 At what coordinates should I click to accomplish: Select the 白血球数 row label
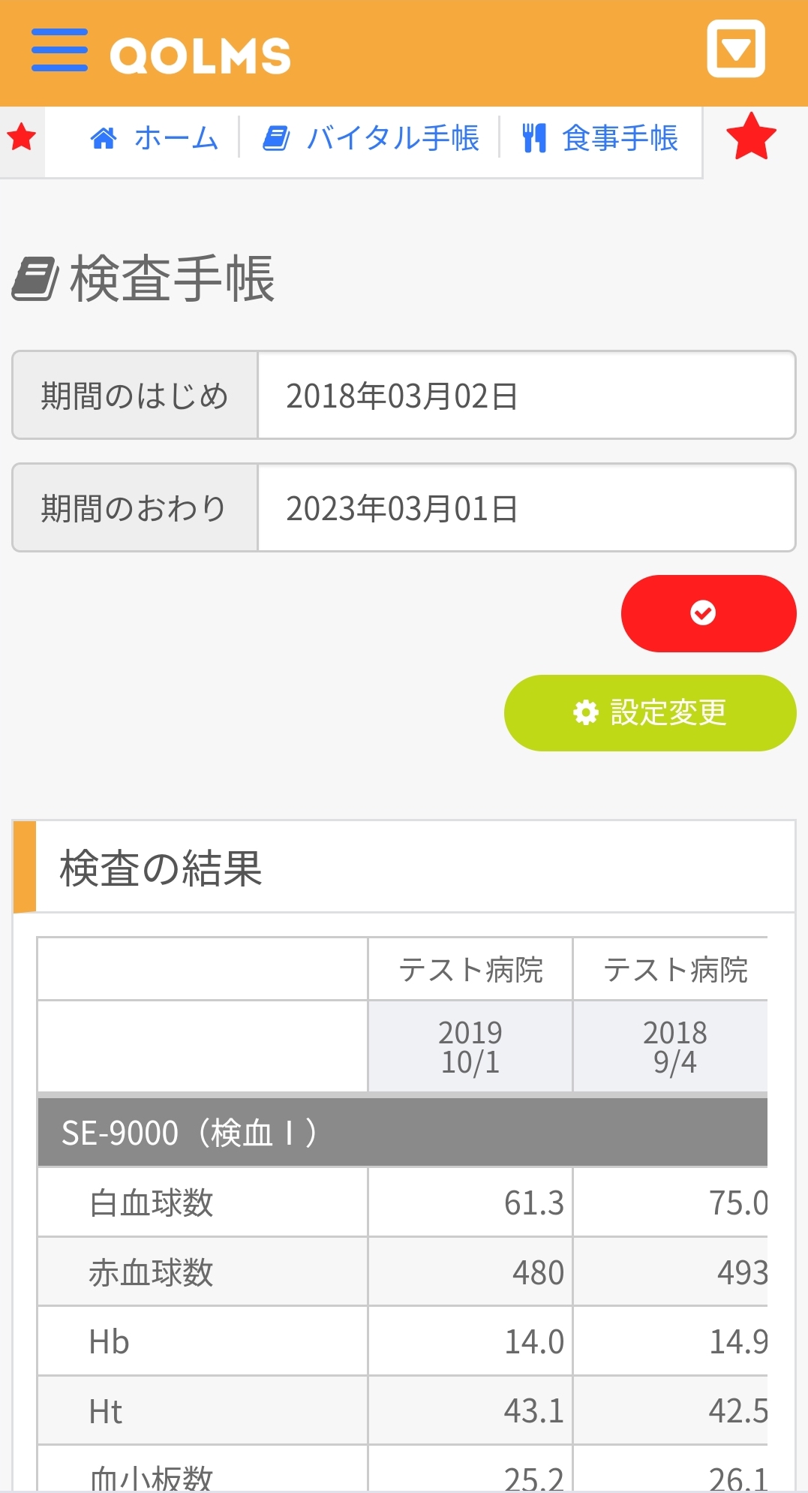point(151,1203)
